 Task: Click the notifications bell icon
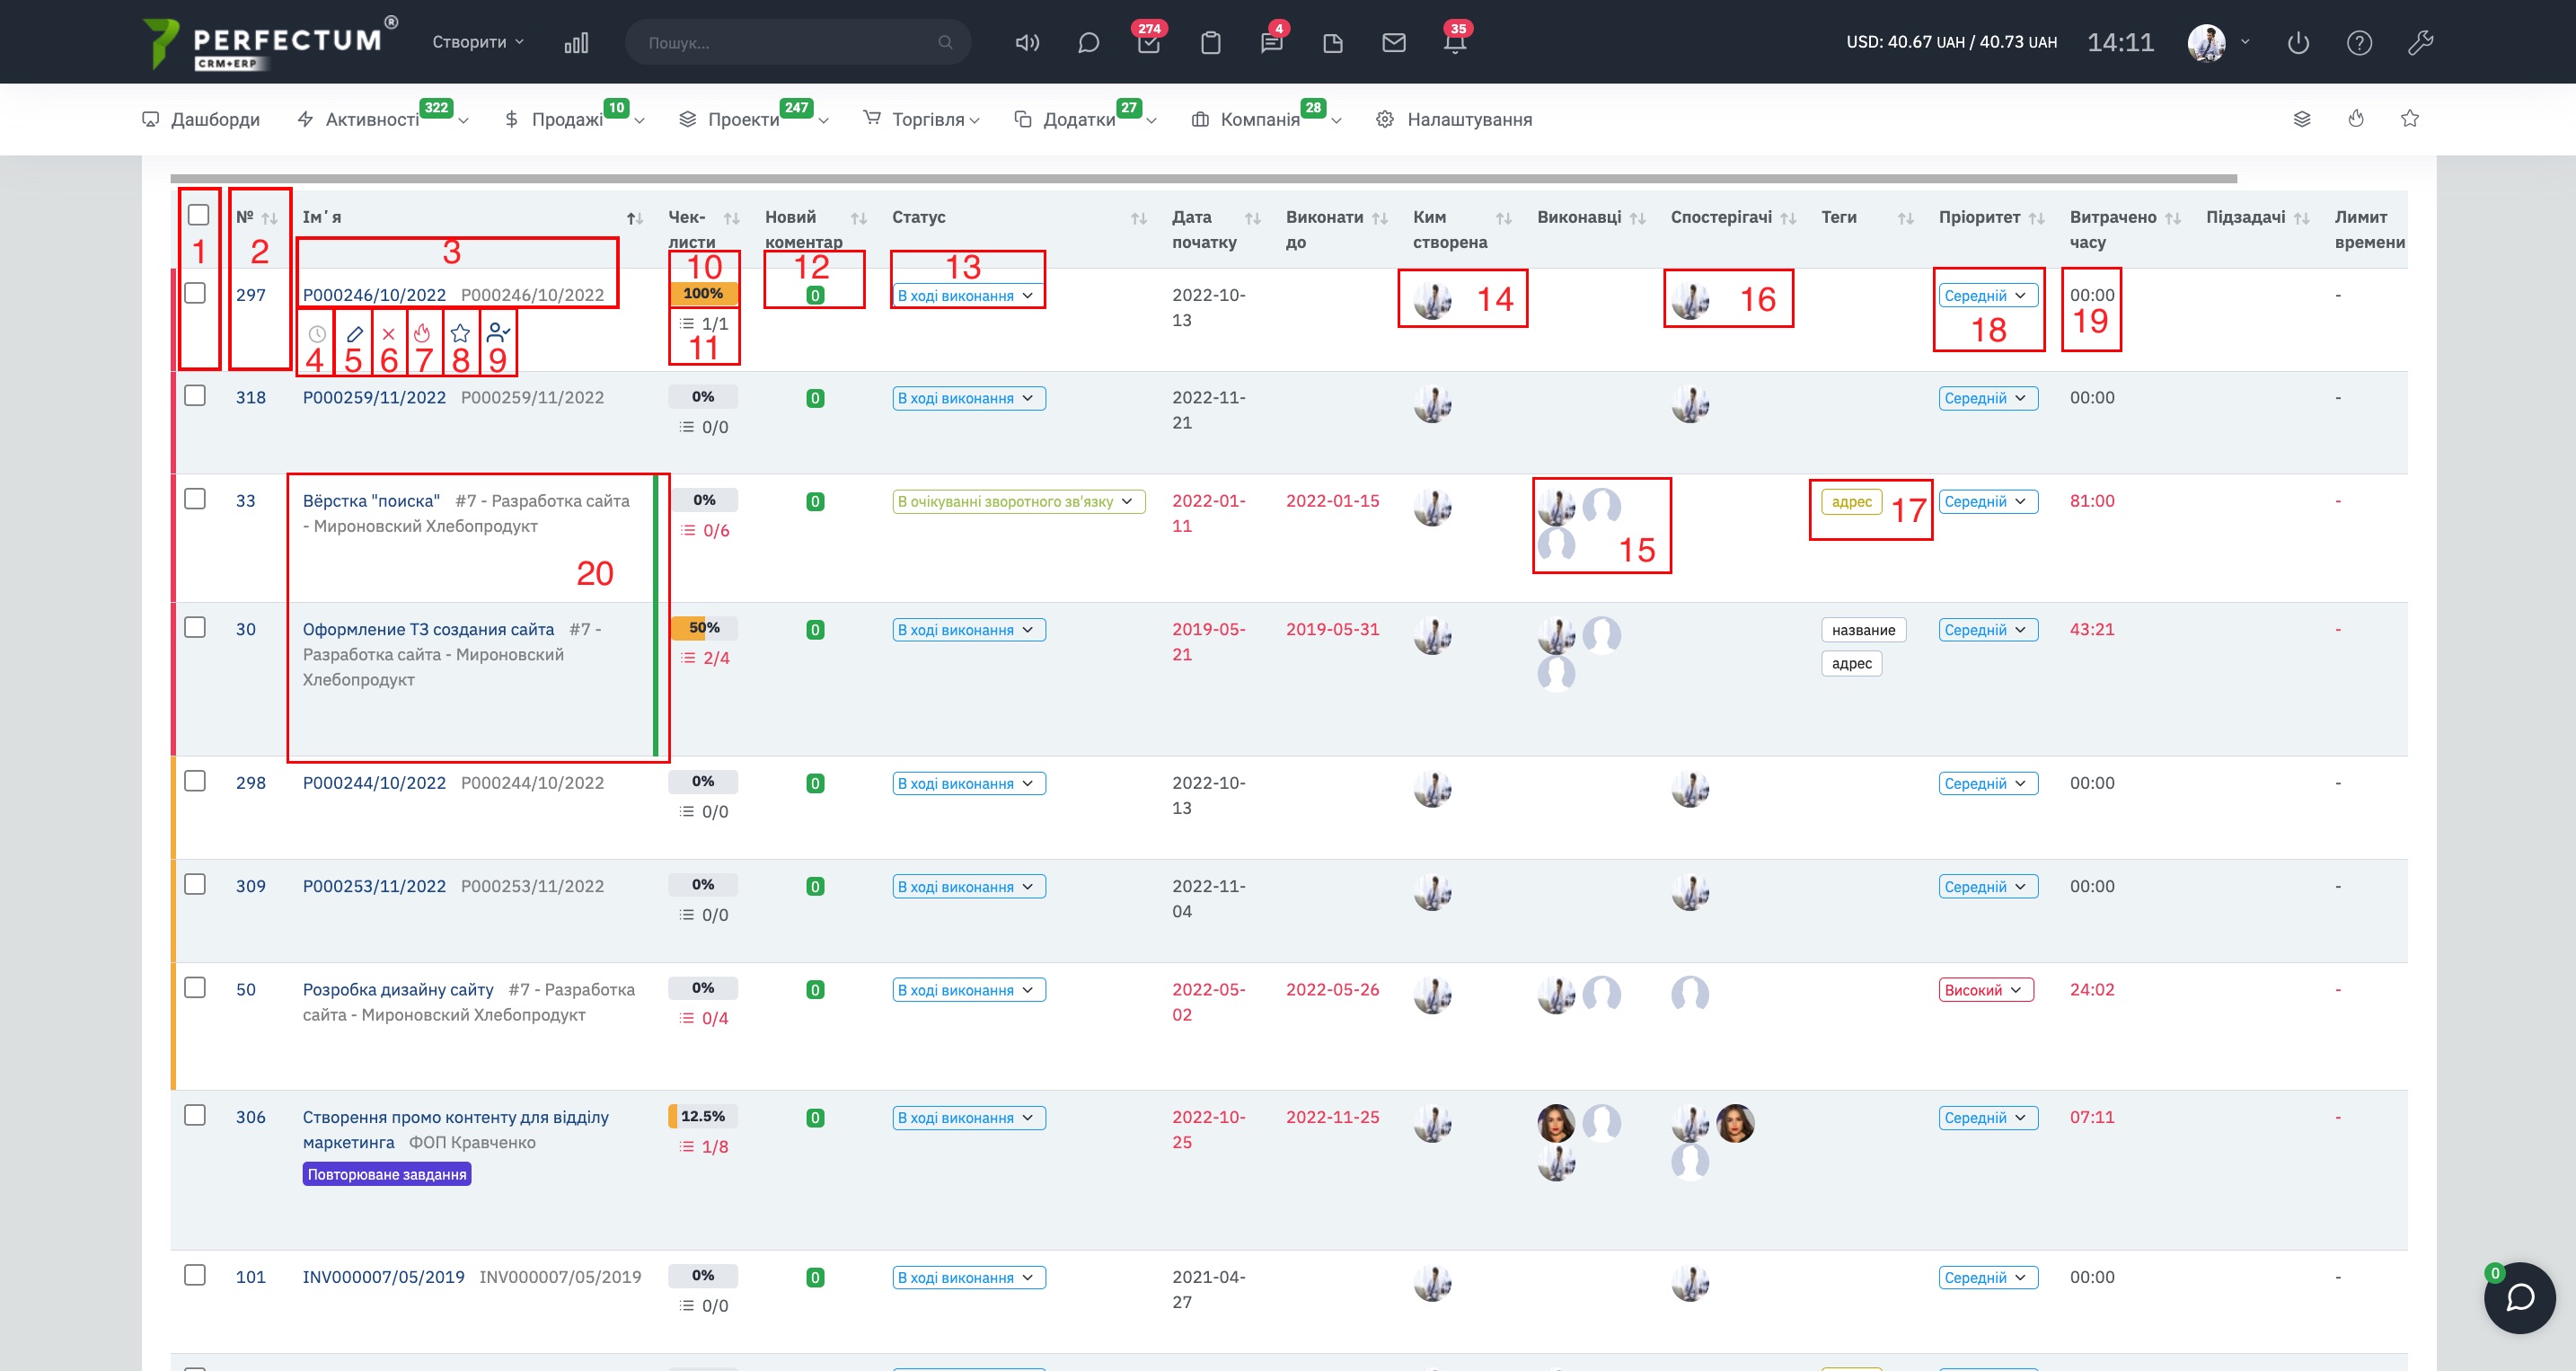(1455, 43)
